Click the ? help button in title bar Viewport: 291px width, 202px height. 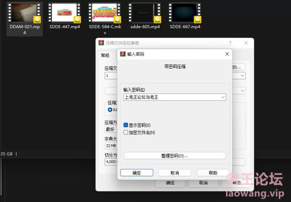click(x=230, y=43)
